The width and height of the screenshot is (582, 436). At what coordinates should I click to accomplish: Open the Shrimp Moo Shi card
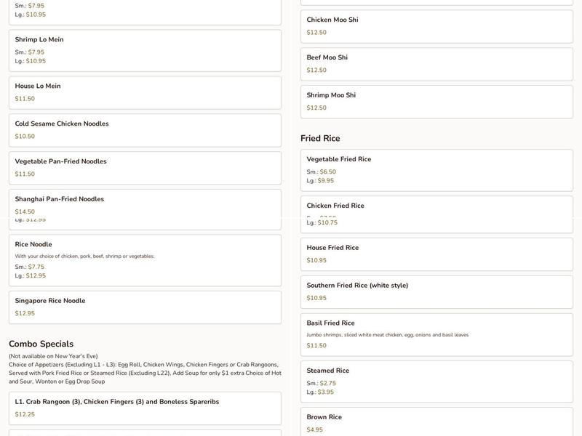pos(436,102)
